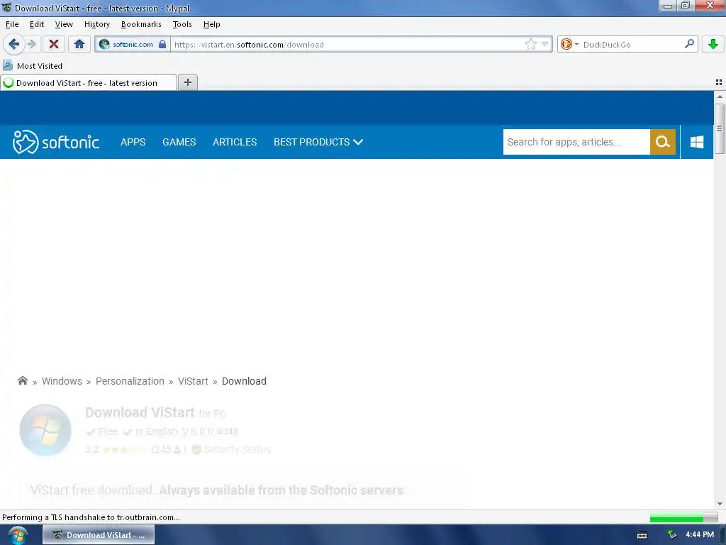Screen dimensions: 726x545
Task: Click the Most Visited bookmarks icon
Action: click(8, 65)
